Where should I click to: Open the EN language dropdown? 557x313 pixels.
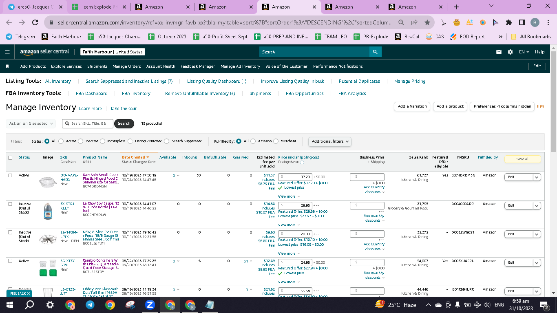point(524,52)
